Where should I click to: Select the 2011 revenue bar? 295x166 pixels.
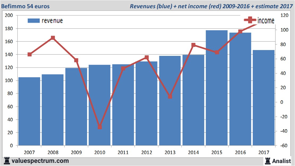pos(123,105)
